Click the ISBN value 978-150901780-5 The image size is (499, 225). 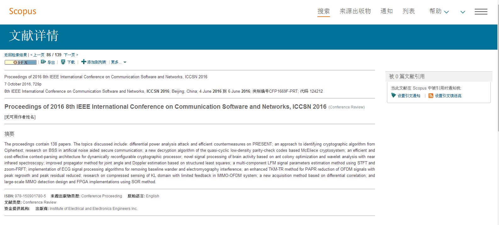coord(30,196)
